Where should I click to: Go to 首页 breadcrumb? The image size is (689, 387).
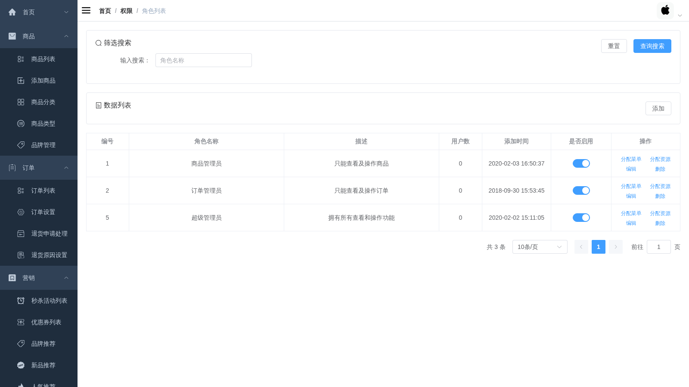point(105,11)
